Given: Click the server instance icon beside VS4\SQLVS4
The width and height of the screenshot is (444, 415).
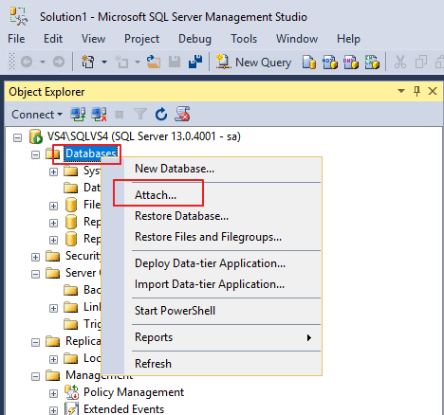Looking at the screenshot, I should coord(36,136).
